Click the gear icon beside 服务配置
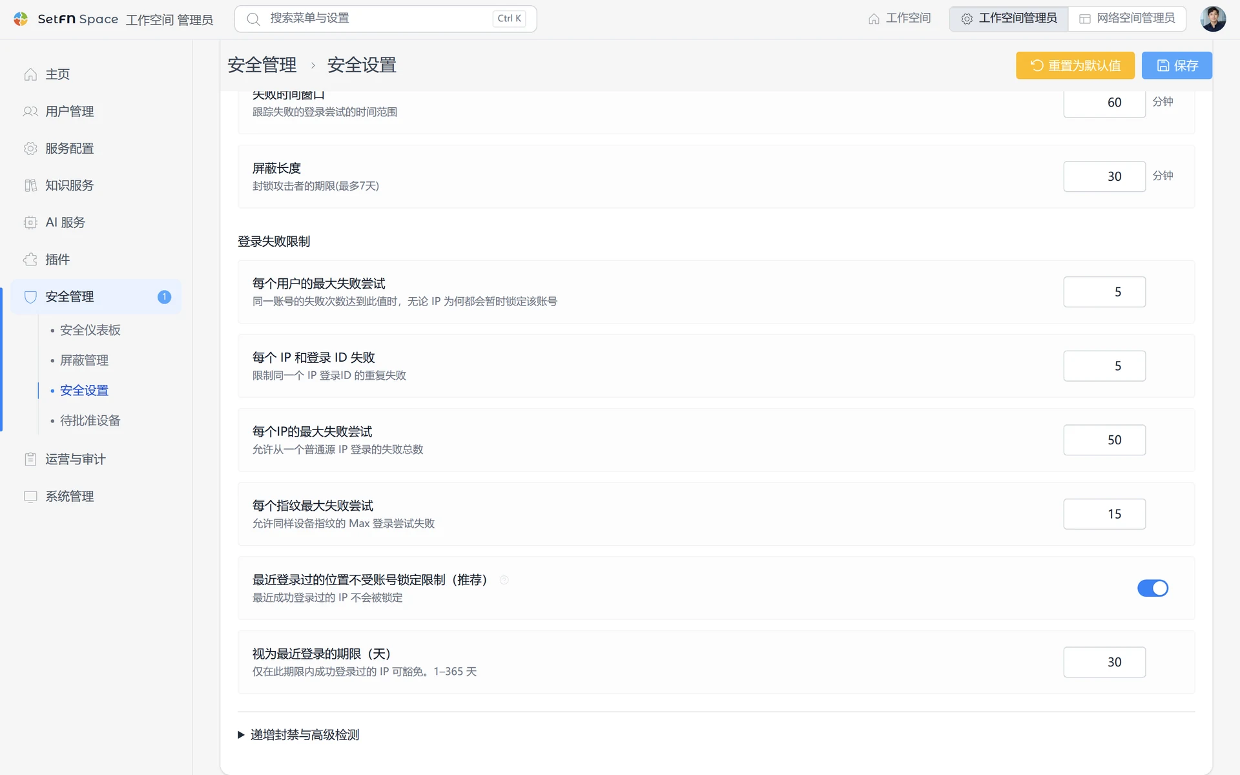This screenshot has height=775, width=1240. (x=30, y=149)
